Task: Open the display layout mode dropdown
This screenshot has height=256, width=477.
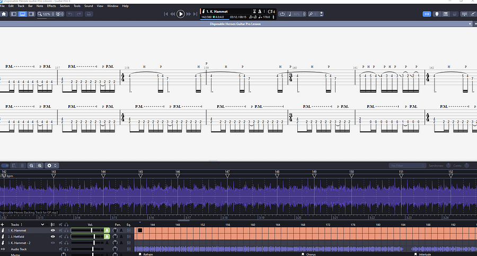Action: [x=60, y=14]
